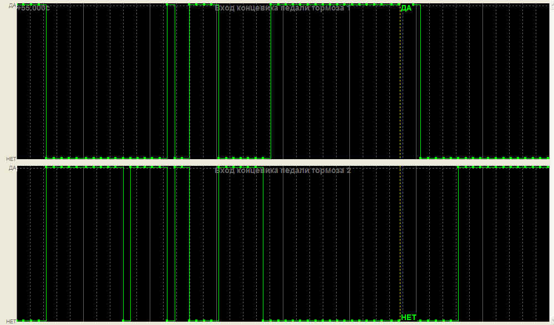Click ДА axis label of brake switch 1 chart
Viewport: 554px width, 325px height.
(12, 6)
